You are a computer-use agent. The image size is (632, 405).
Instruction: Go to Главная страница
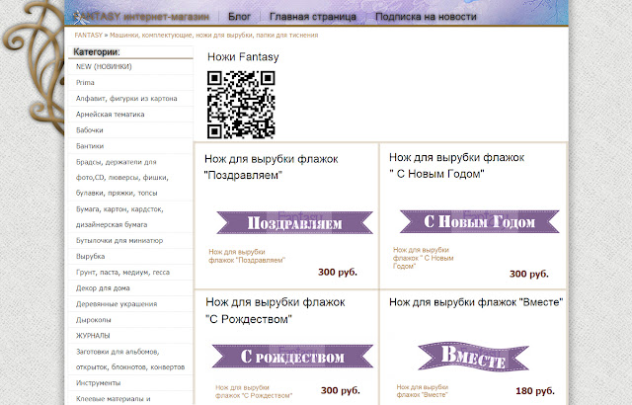point(313,17)
